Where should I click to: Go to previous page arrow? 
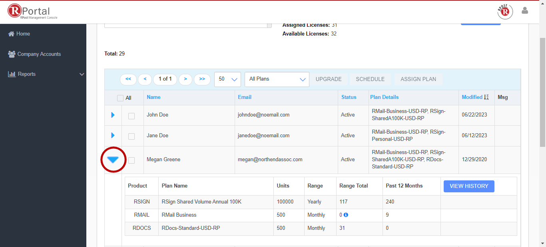point(145,79)
